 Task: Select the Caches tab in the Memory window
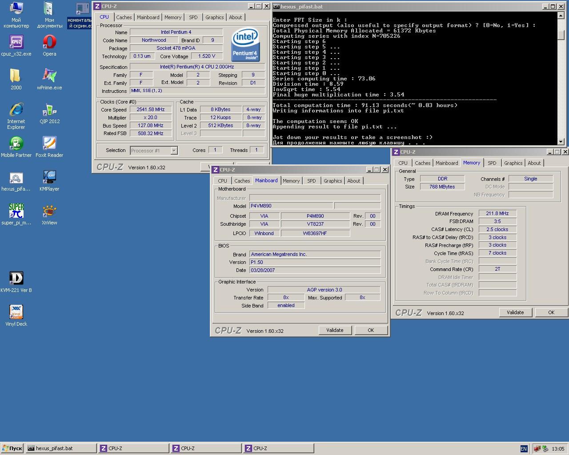[x=423, y=163]
